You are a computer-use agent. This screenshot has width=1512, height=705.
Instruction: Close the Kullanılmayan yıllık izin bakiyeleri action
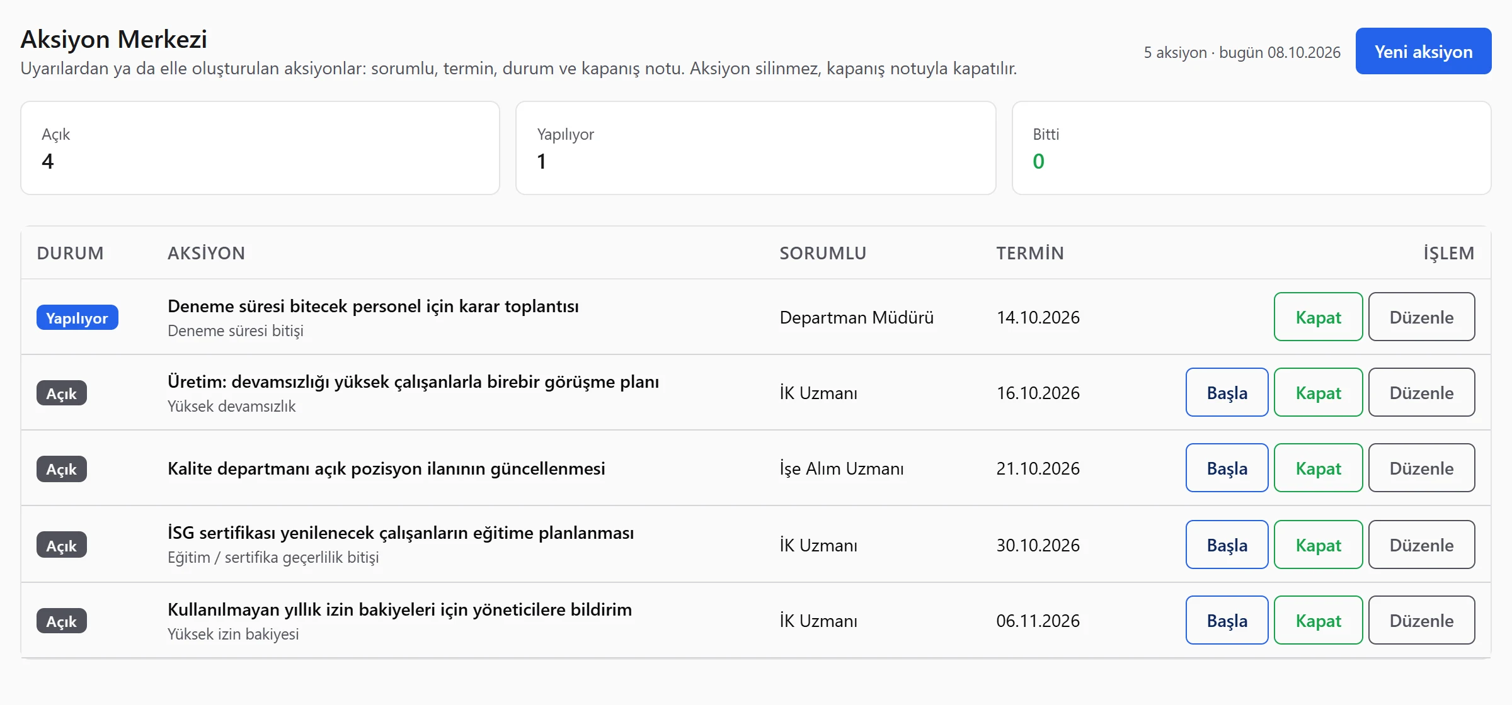coord(1318,620)
